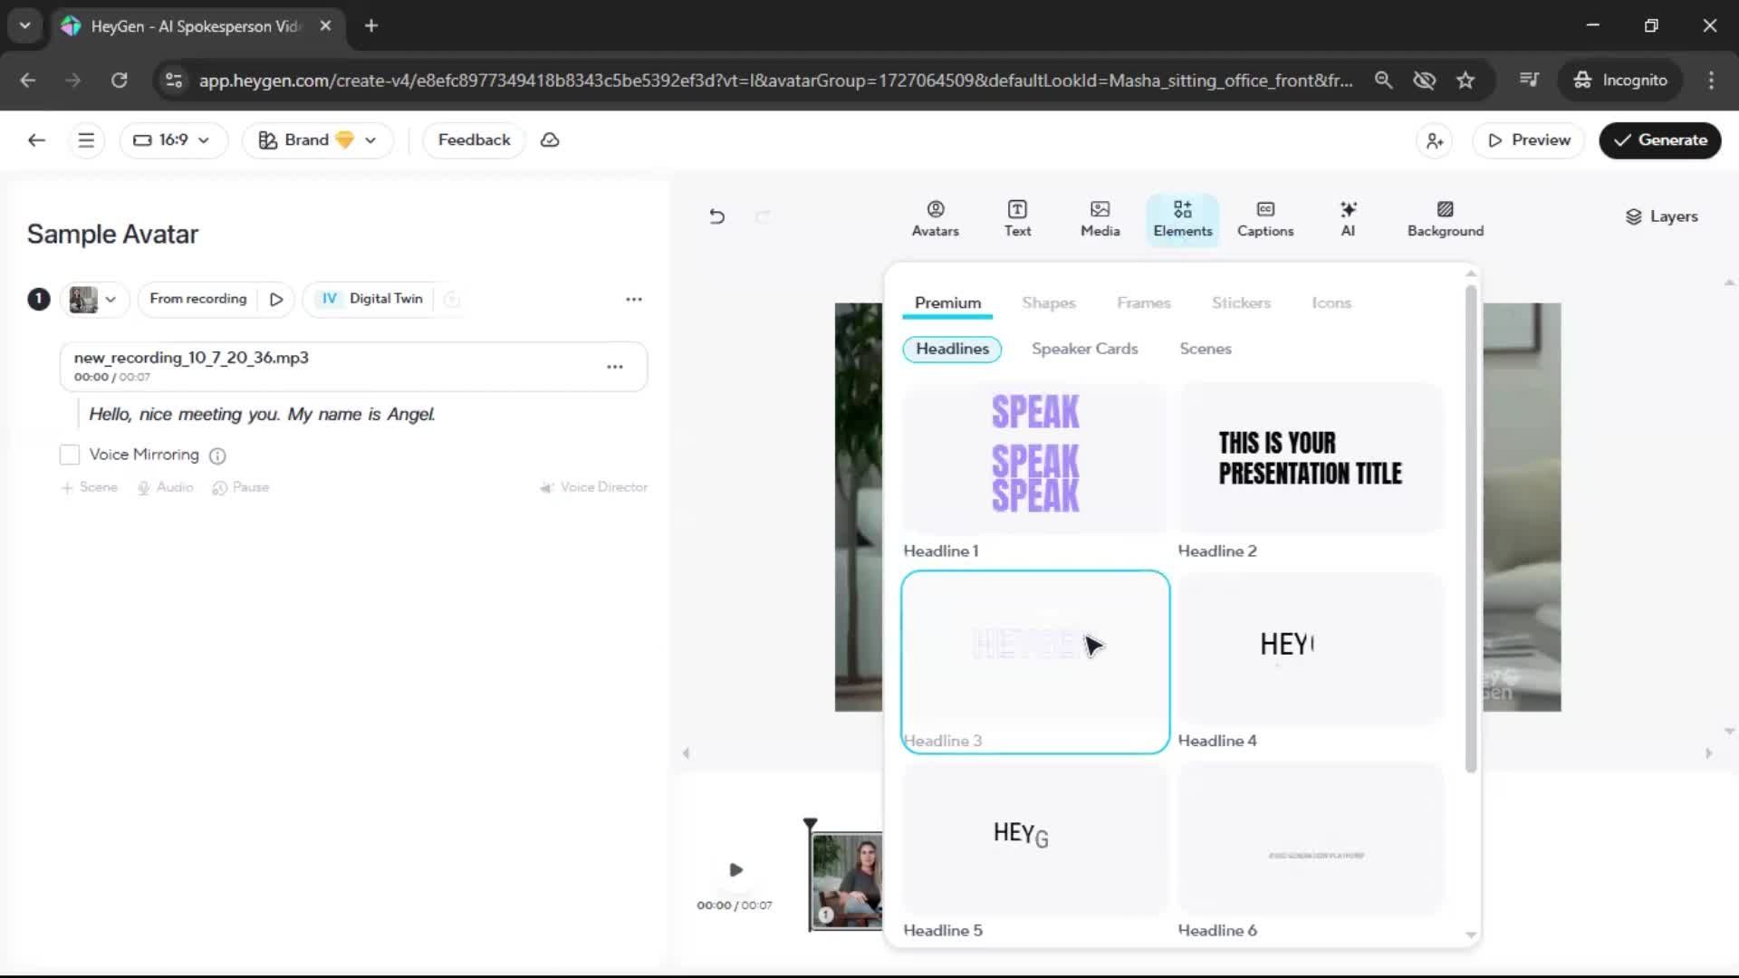Expand the 16:9 aspect ratio dropdown
This screenshot has width=1739, height=978.
tap(172, 140)
